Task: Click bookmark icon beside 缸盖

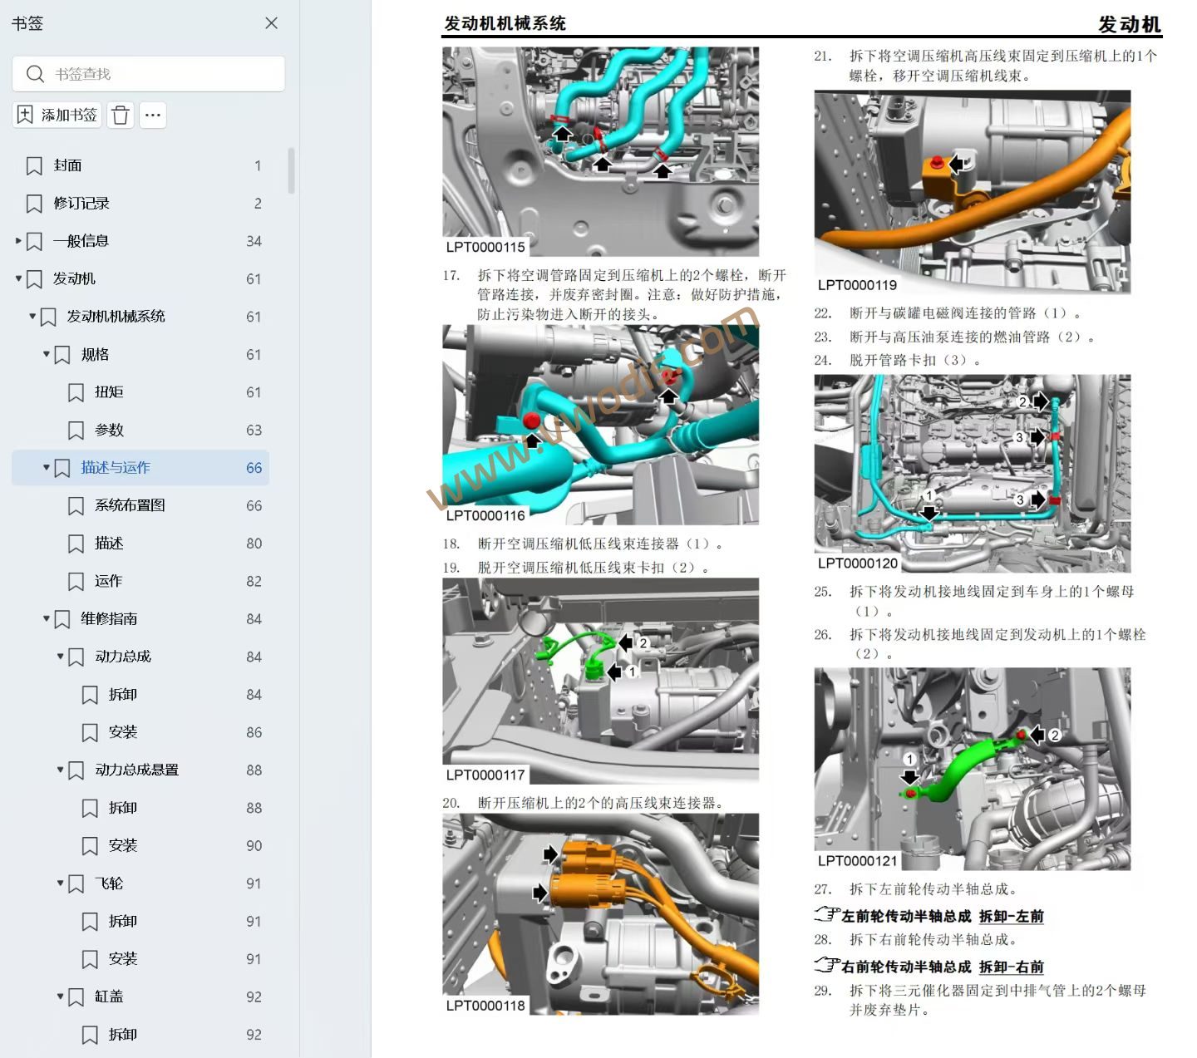Action: (76, 996)
